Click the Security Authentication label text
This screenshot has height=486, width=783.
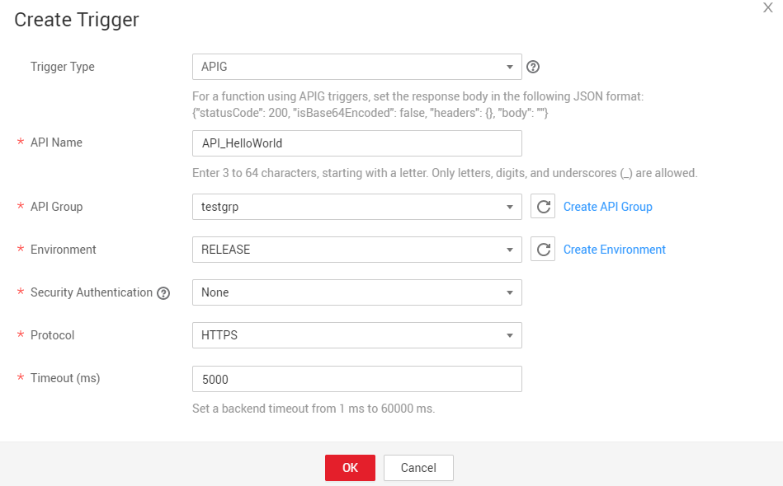(91, 292)
